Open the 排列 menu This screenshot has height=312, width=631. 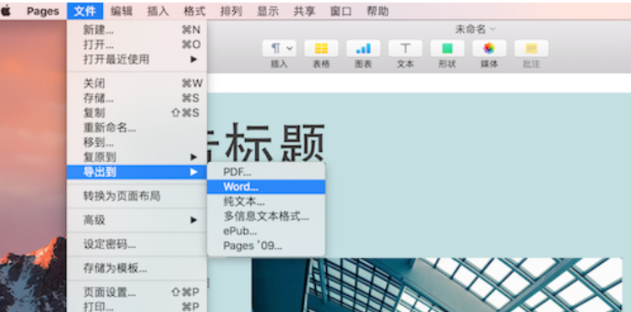pos(231,11)
